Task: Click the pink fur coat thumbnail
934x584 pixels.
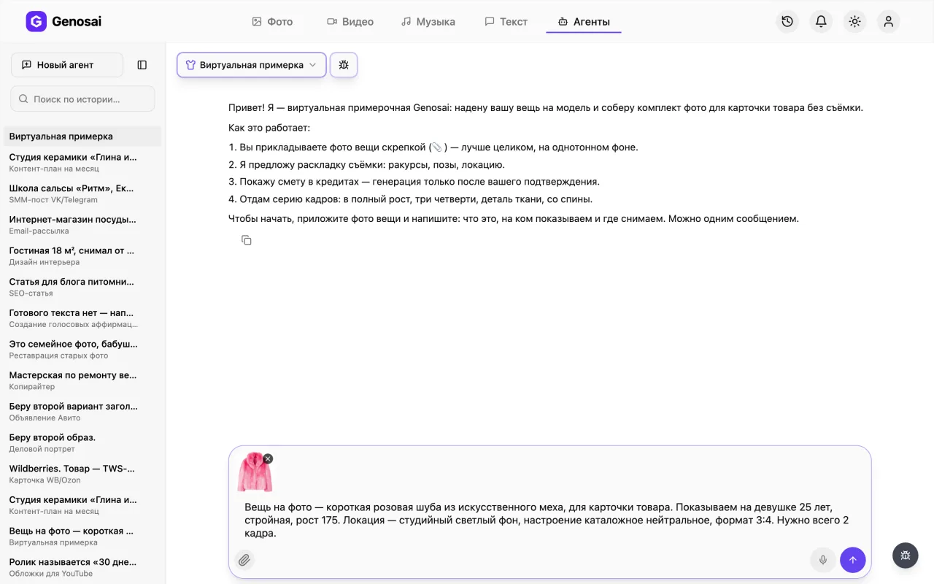Action: pos(255,472)
